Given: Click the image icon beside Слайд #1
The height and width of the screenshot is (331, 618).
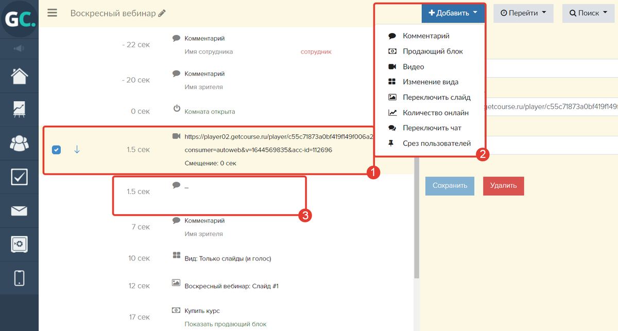Looking at the screenshot, I should pos(176,283).
